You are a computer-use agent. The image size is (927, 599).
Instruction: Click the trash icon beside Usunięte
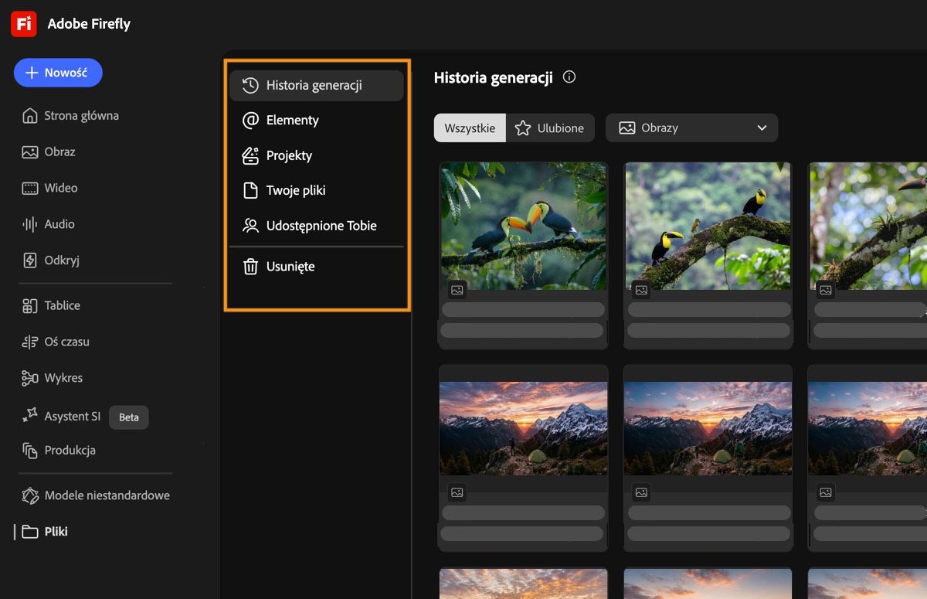[x=250, y=267]
